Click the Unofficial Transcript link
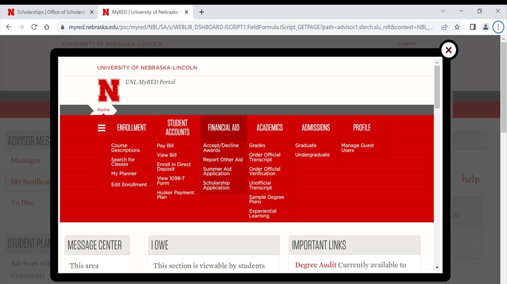The height and width of the screenshot is (284, 507). point(260,185)
